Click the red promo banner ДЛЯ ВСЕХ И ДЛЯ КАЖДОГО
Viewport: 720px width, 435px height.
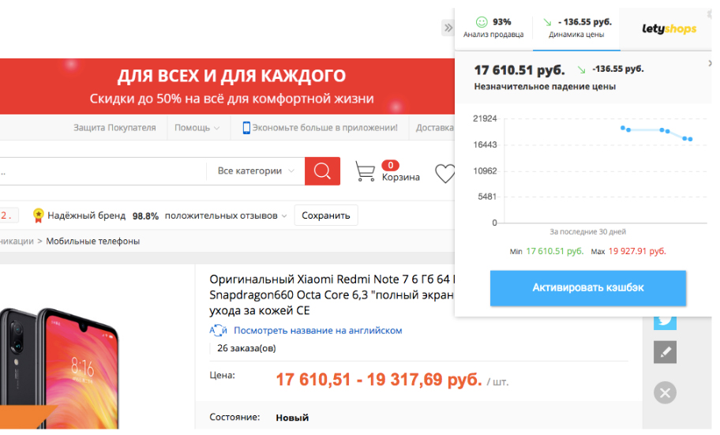tap(227, 86)
